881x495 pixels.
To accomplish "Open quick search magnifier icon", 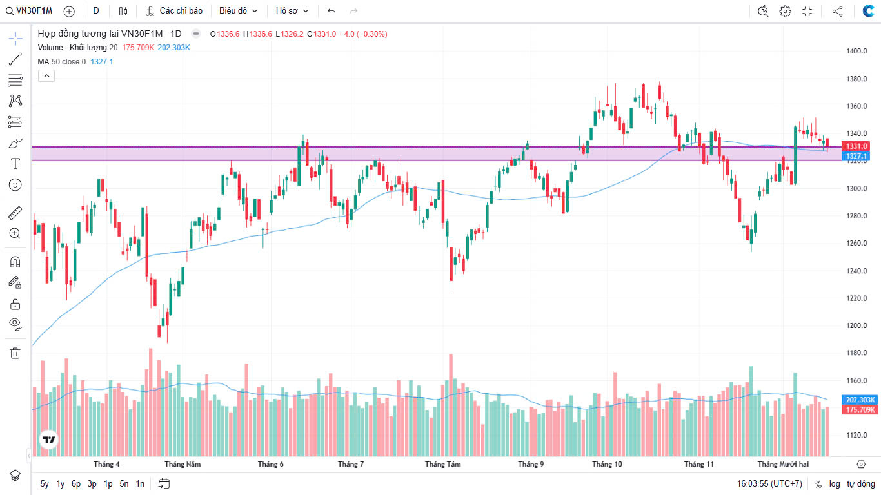I will [x=763, y=11].
